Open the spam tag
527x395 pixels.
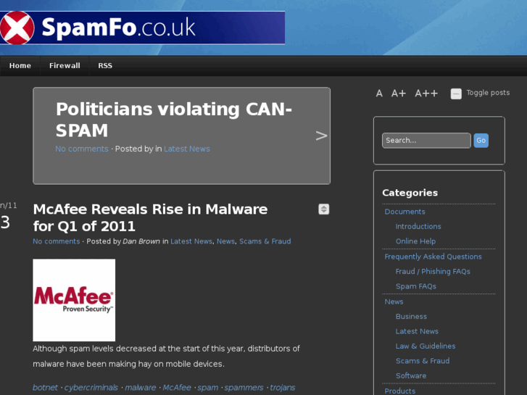[208, 388]
